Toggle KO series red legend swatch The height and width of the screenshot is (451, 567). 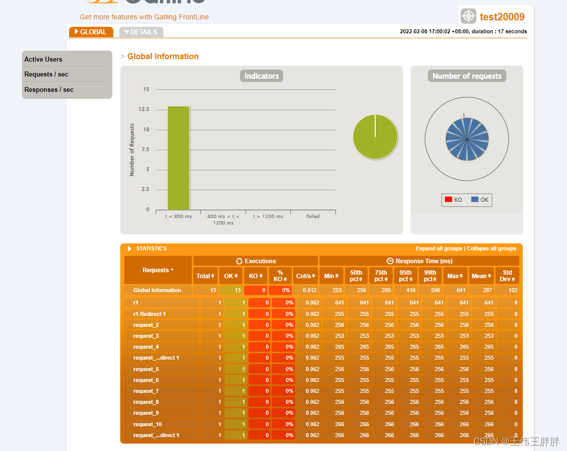point(448,200)
